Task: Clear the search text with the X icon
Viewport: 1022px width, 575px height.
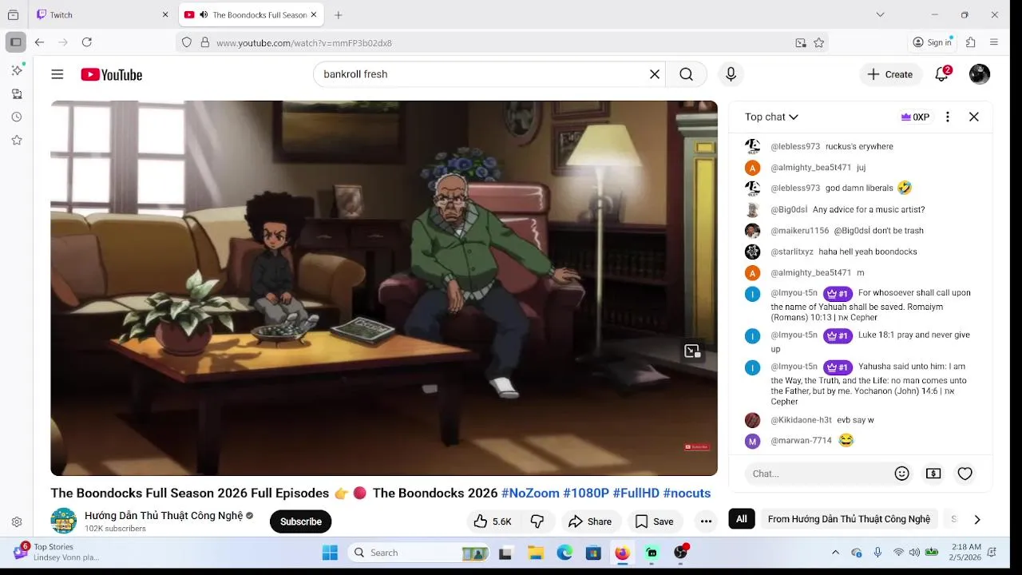Action: coord(655,74)
